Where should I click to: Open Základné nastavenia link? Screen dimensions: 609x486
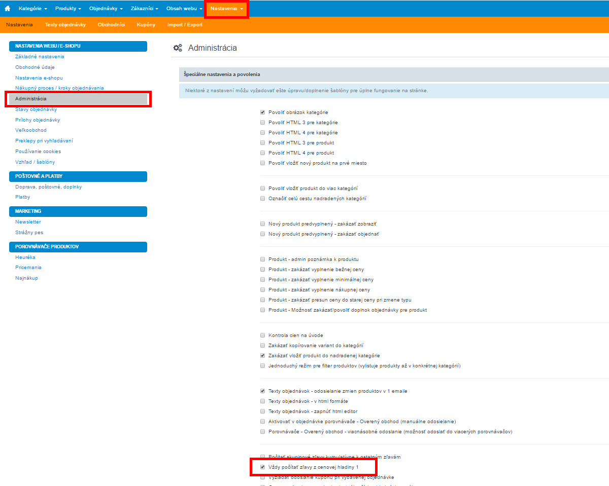40,57
